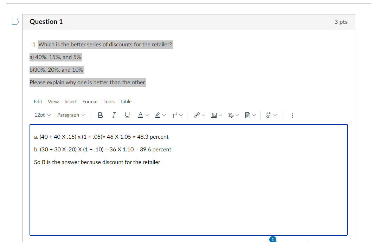
Task: Click the "Which is the better series" question text
Action: (105, 45)
